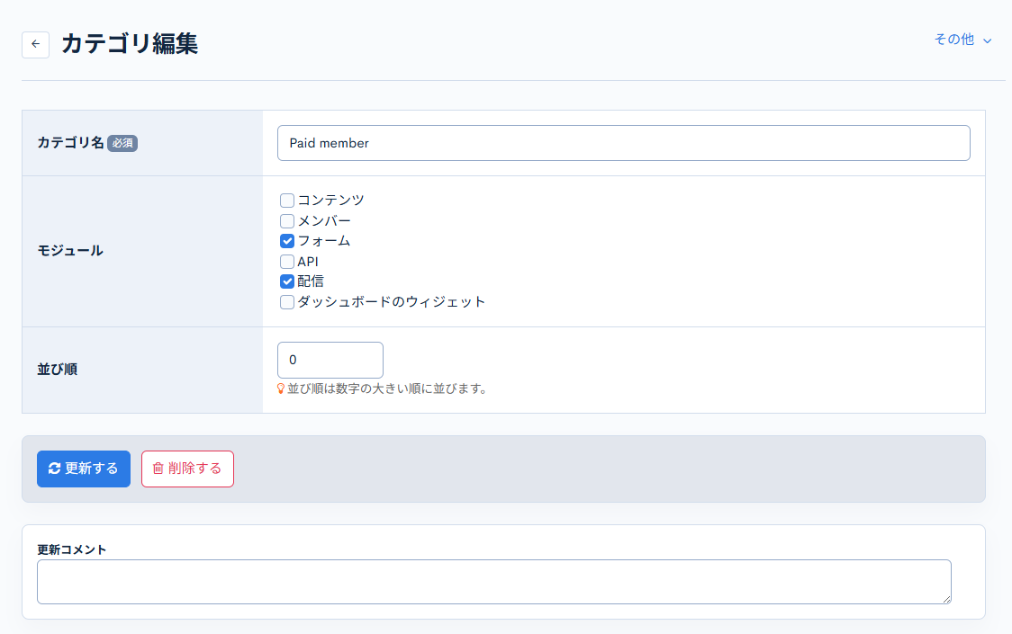Open the その他 dropdown menu
This screenshot has height=634, width=1012.
pos(954,40)
